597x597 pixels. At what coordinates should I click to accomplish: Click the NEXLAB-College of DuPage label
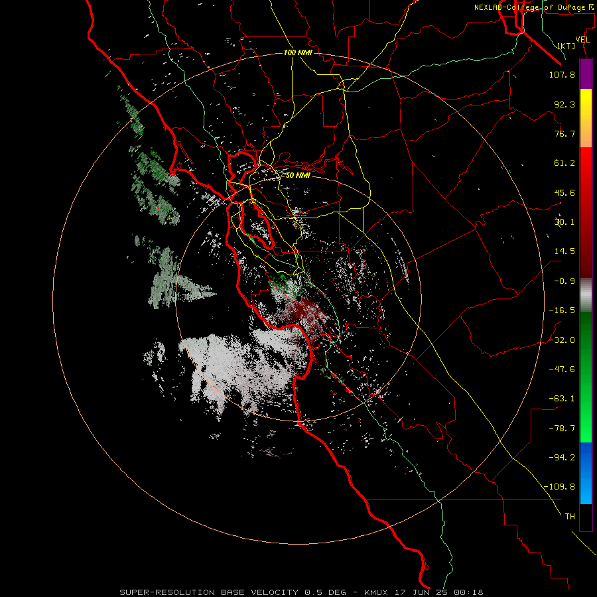pyautogui.click(x=533, y=7)
